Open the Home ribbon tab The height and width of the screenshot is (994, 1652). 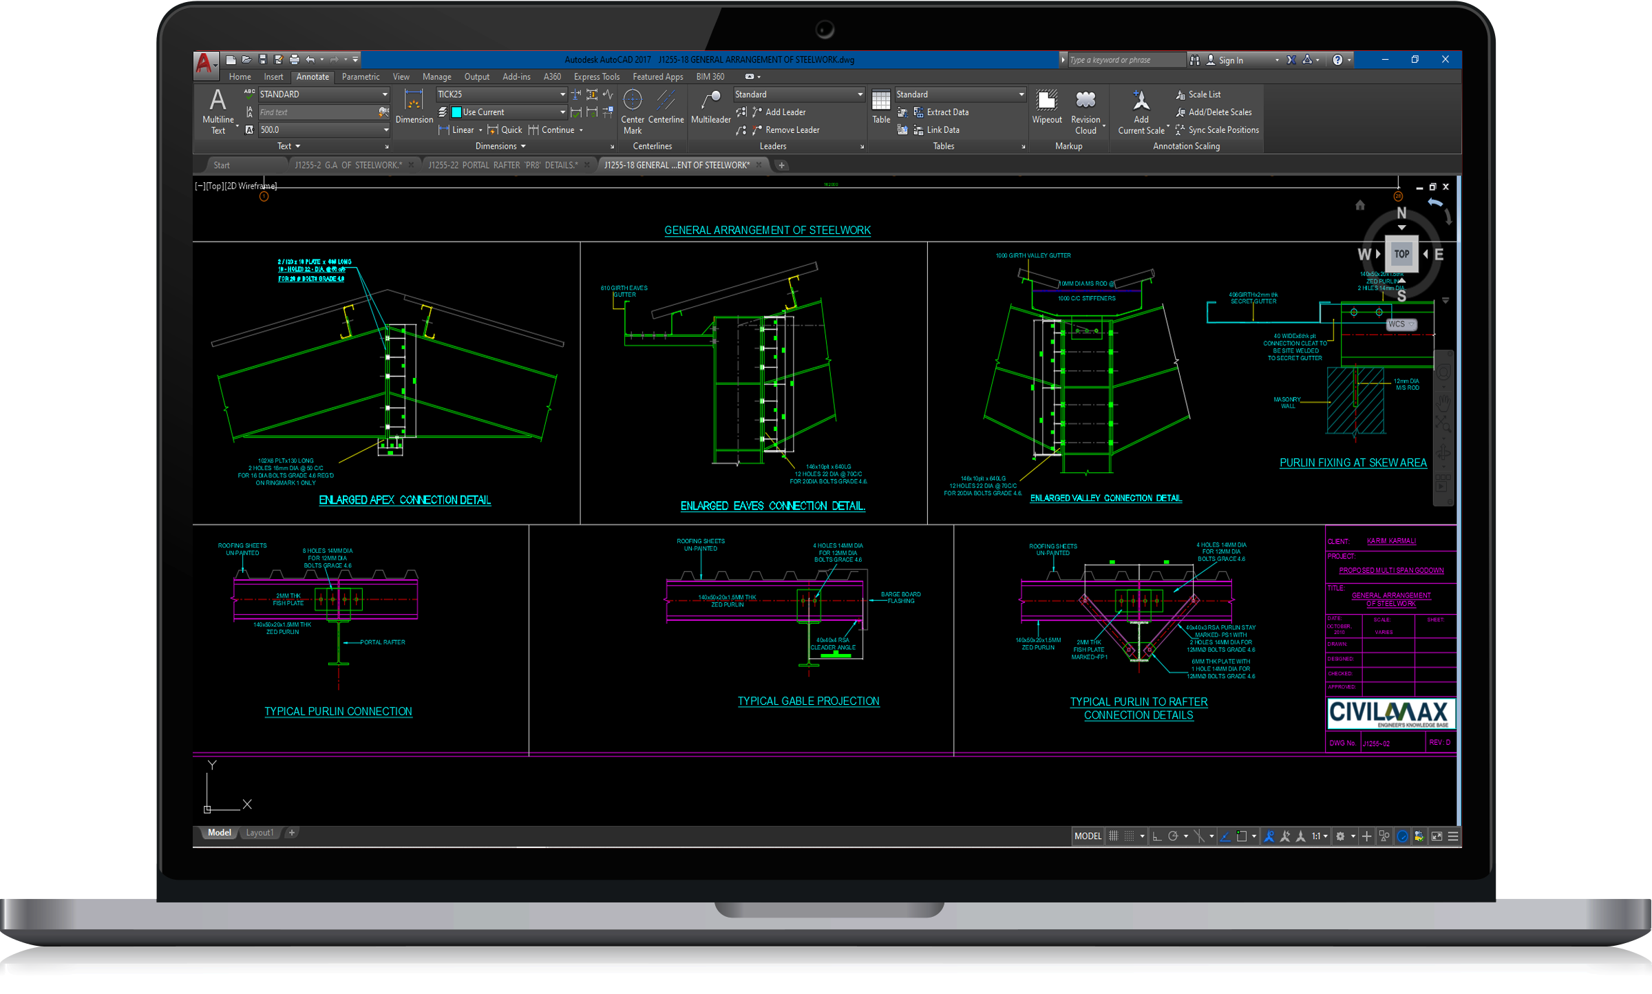pyautogui.click(x=240, y=76)
